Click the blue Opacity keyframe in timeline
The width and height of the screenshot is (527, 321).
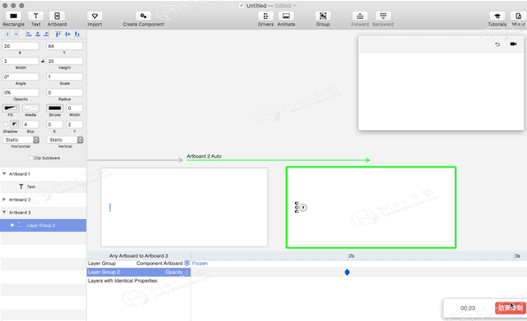pos(347,272)
